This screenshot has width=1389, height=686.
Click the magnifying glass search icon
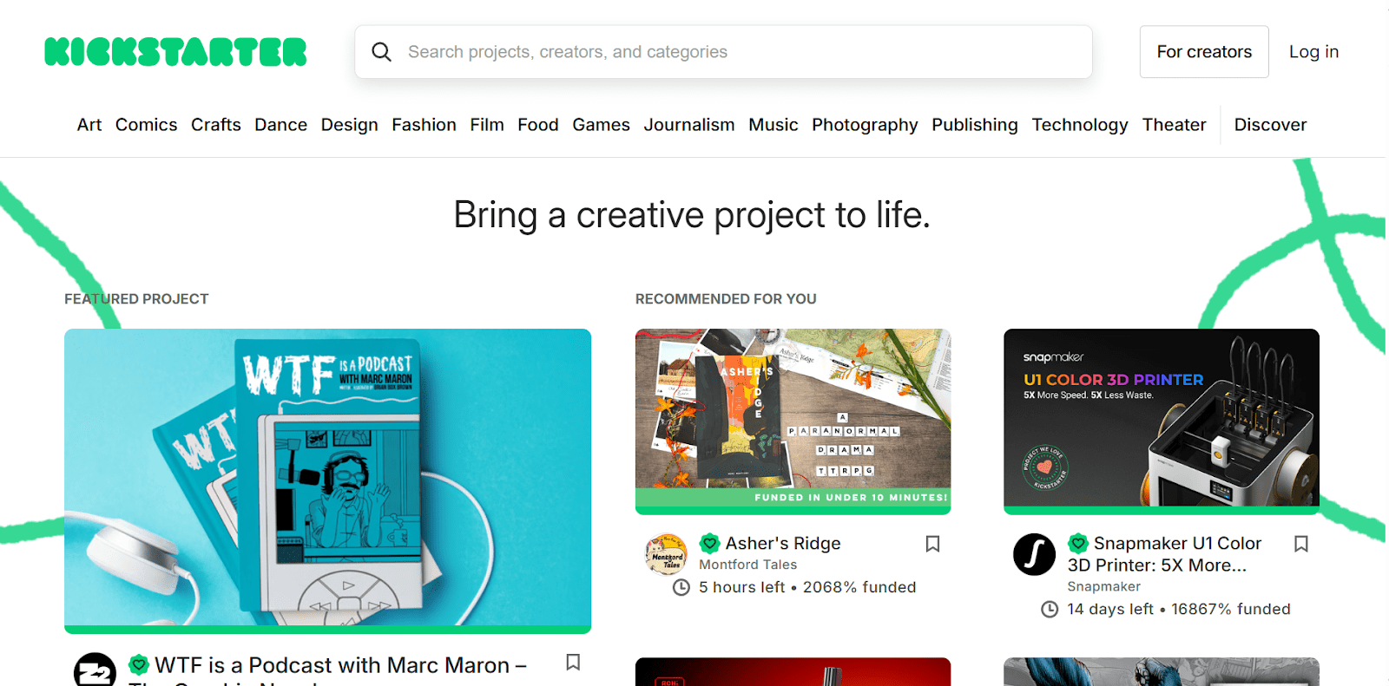point(381,52)
